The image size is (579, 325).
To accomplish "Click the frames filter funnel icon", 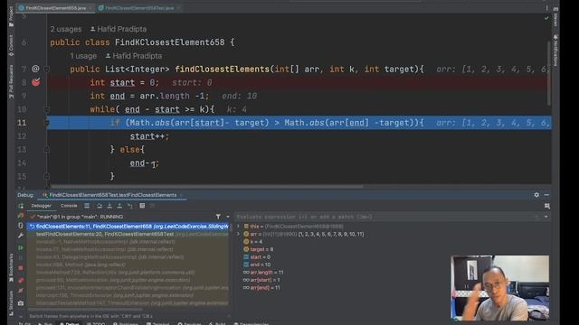I will [x=218, y=217].
